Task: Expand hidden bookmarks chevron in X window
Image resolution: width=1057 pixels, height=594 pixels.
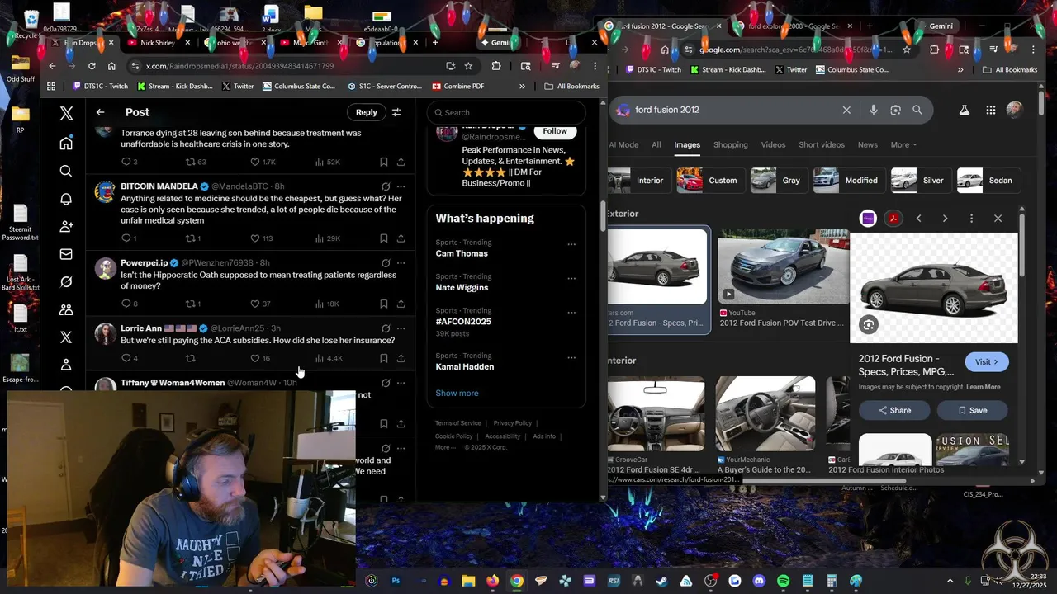Action: click(522, 86)
